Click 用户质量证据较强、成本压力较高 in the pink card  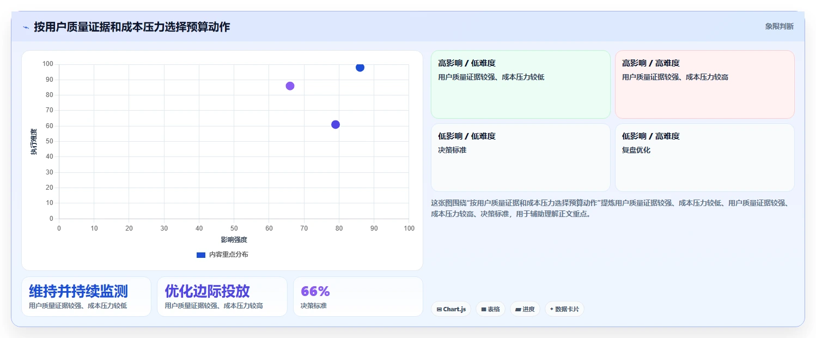(675, 77)
